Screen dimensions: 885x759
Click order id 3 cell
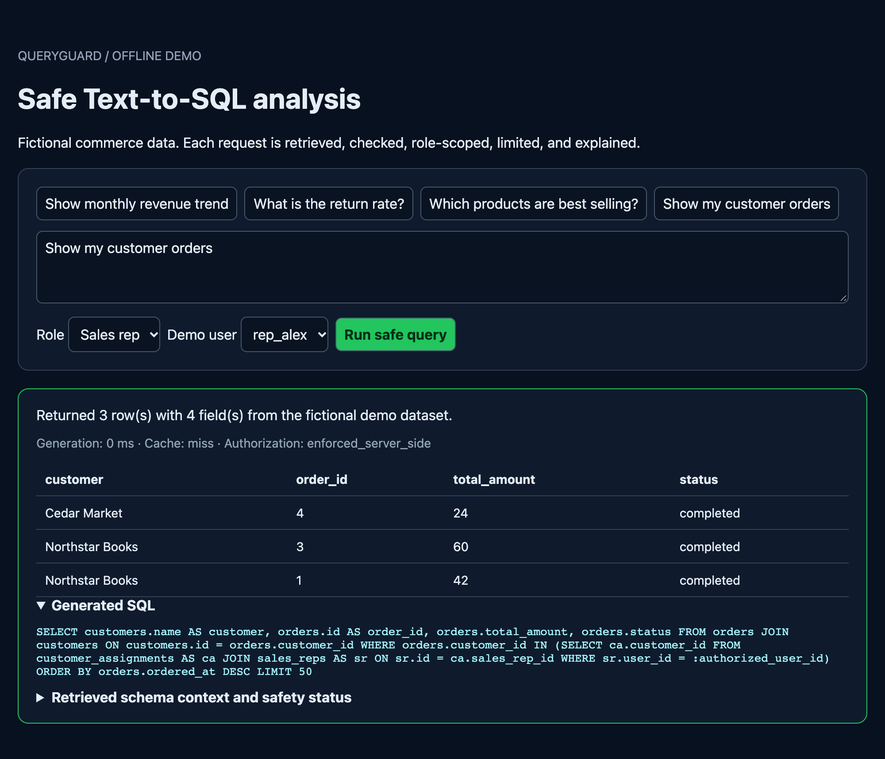click(300, 547)
